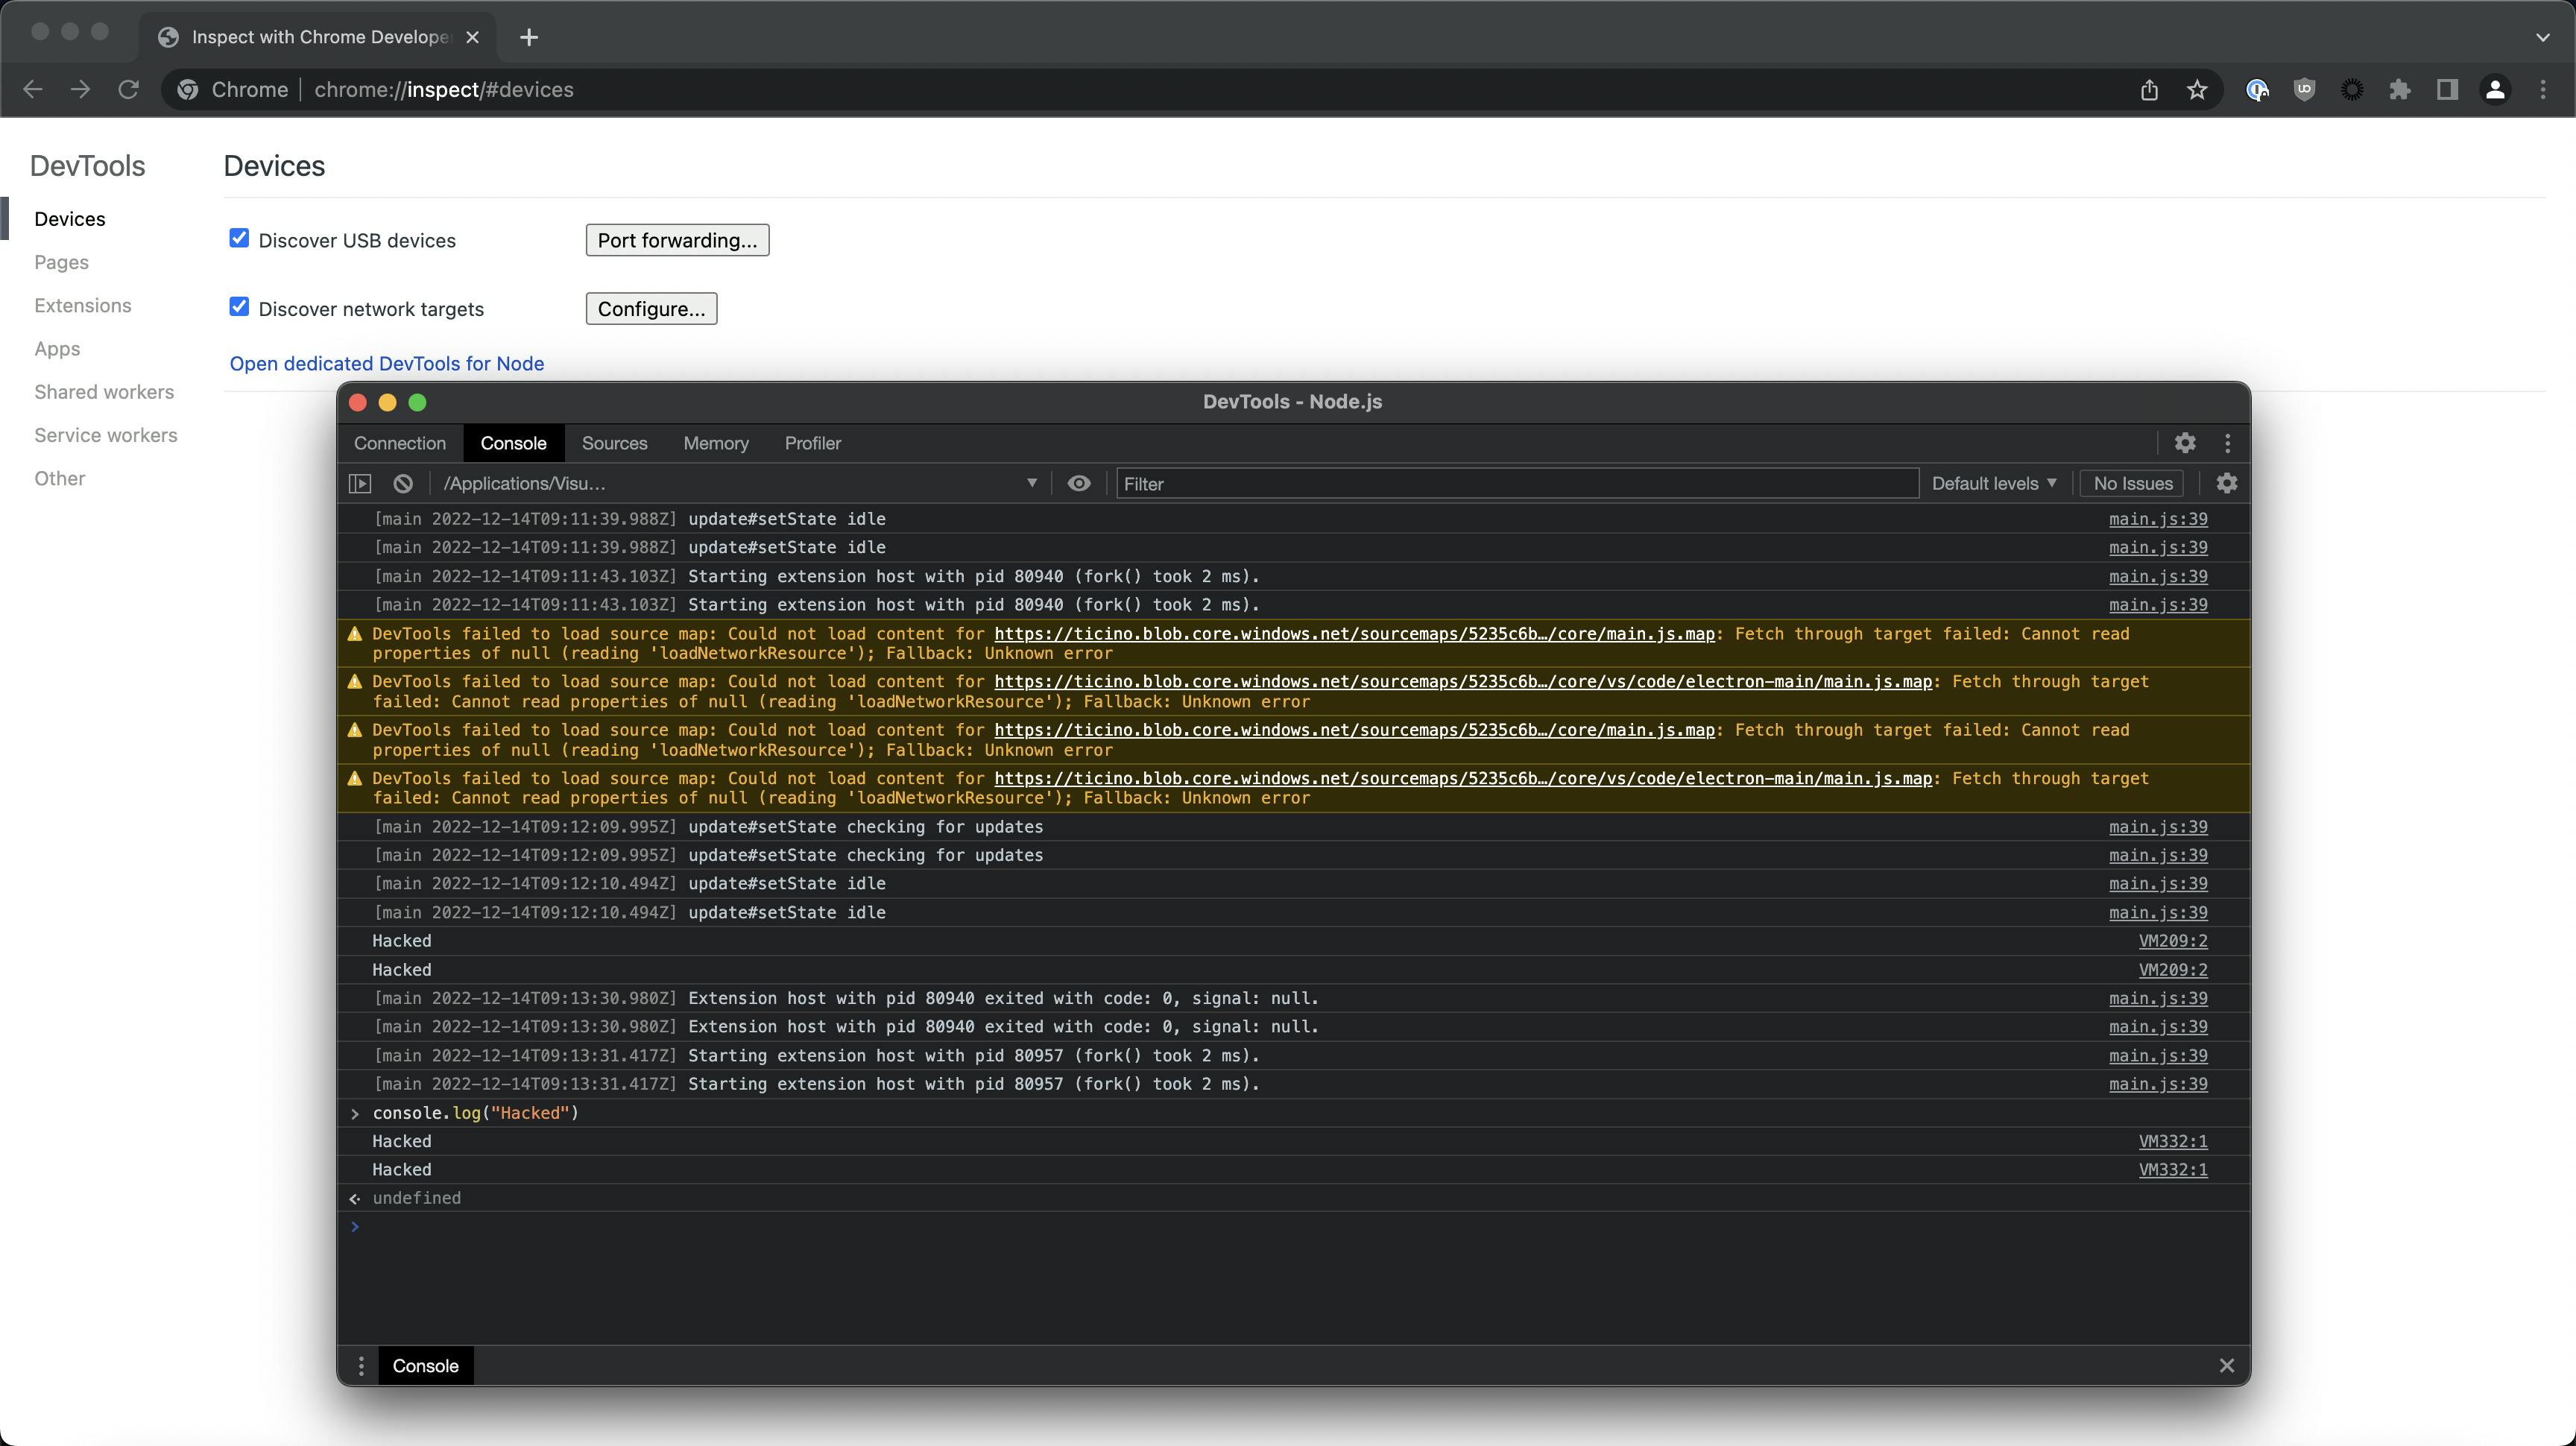Open uBlock shield extension icon

(x=2305, y=90)
